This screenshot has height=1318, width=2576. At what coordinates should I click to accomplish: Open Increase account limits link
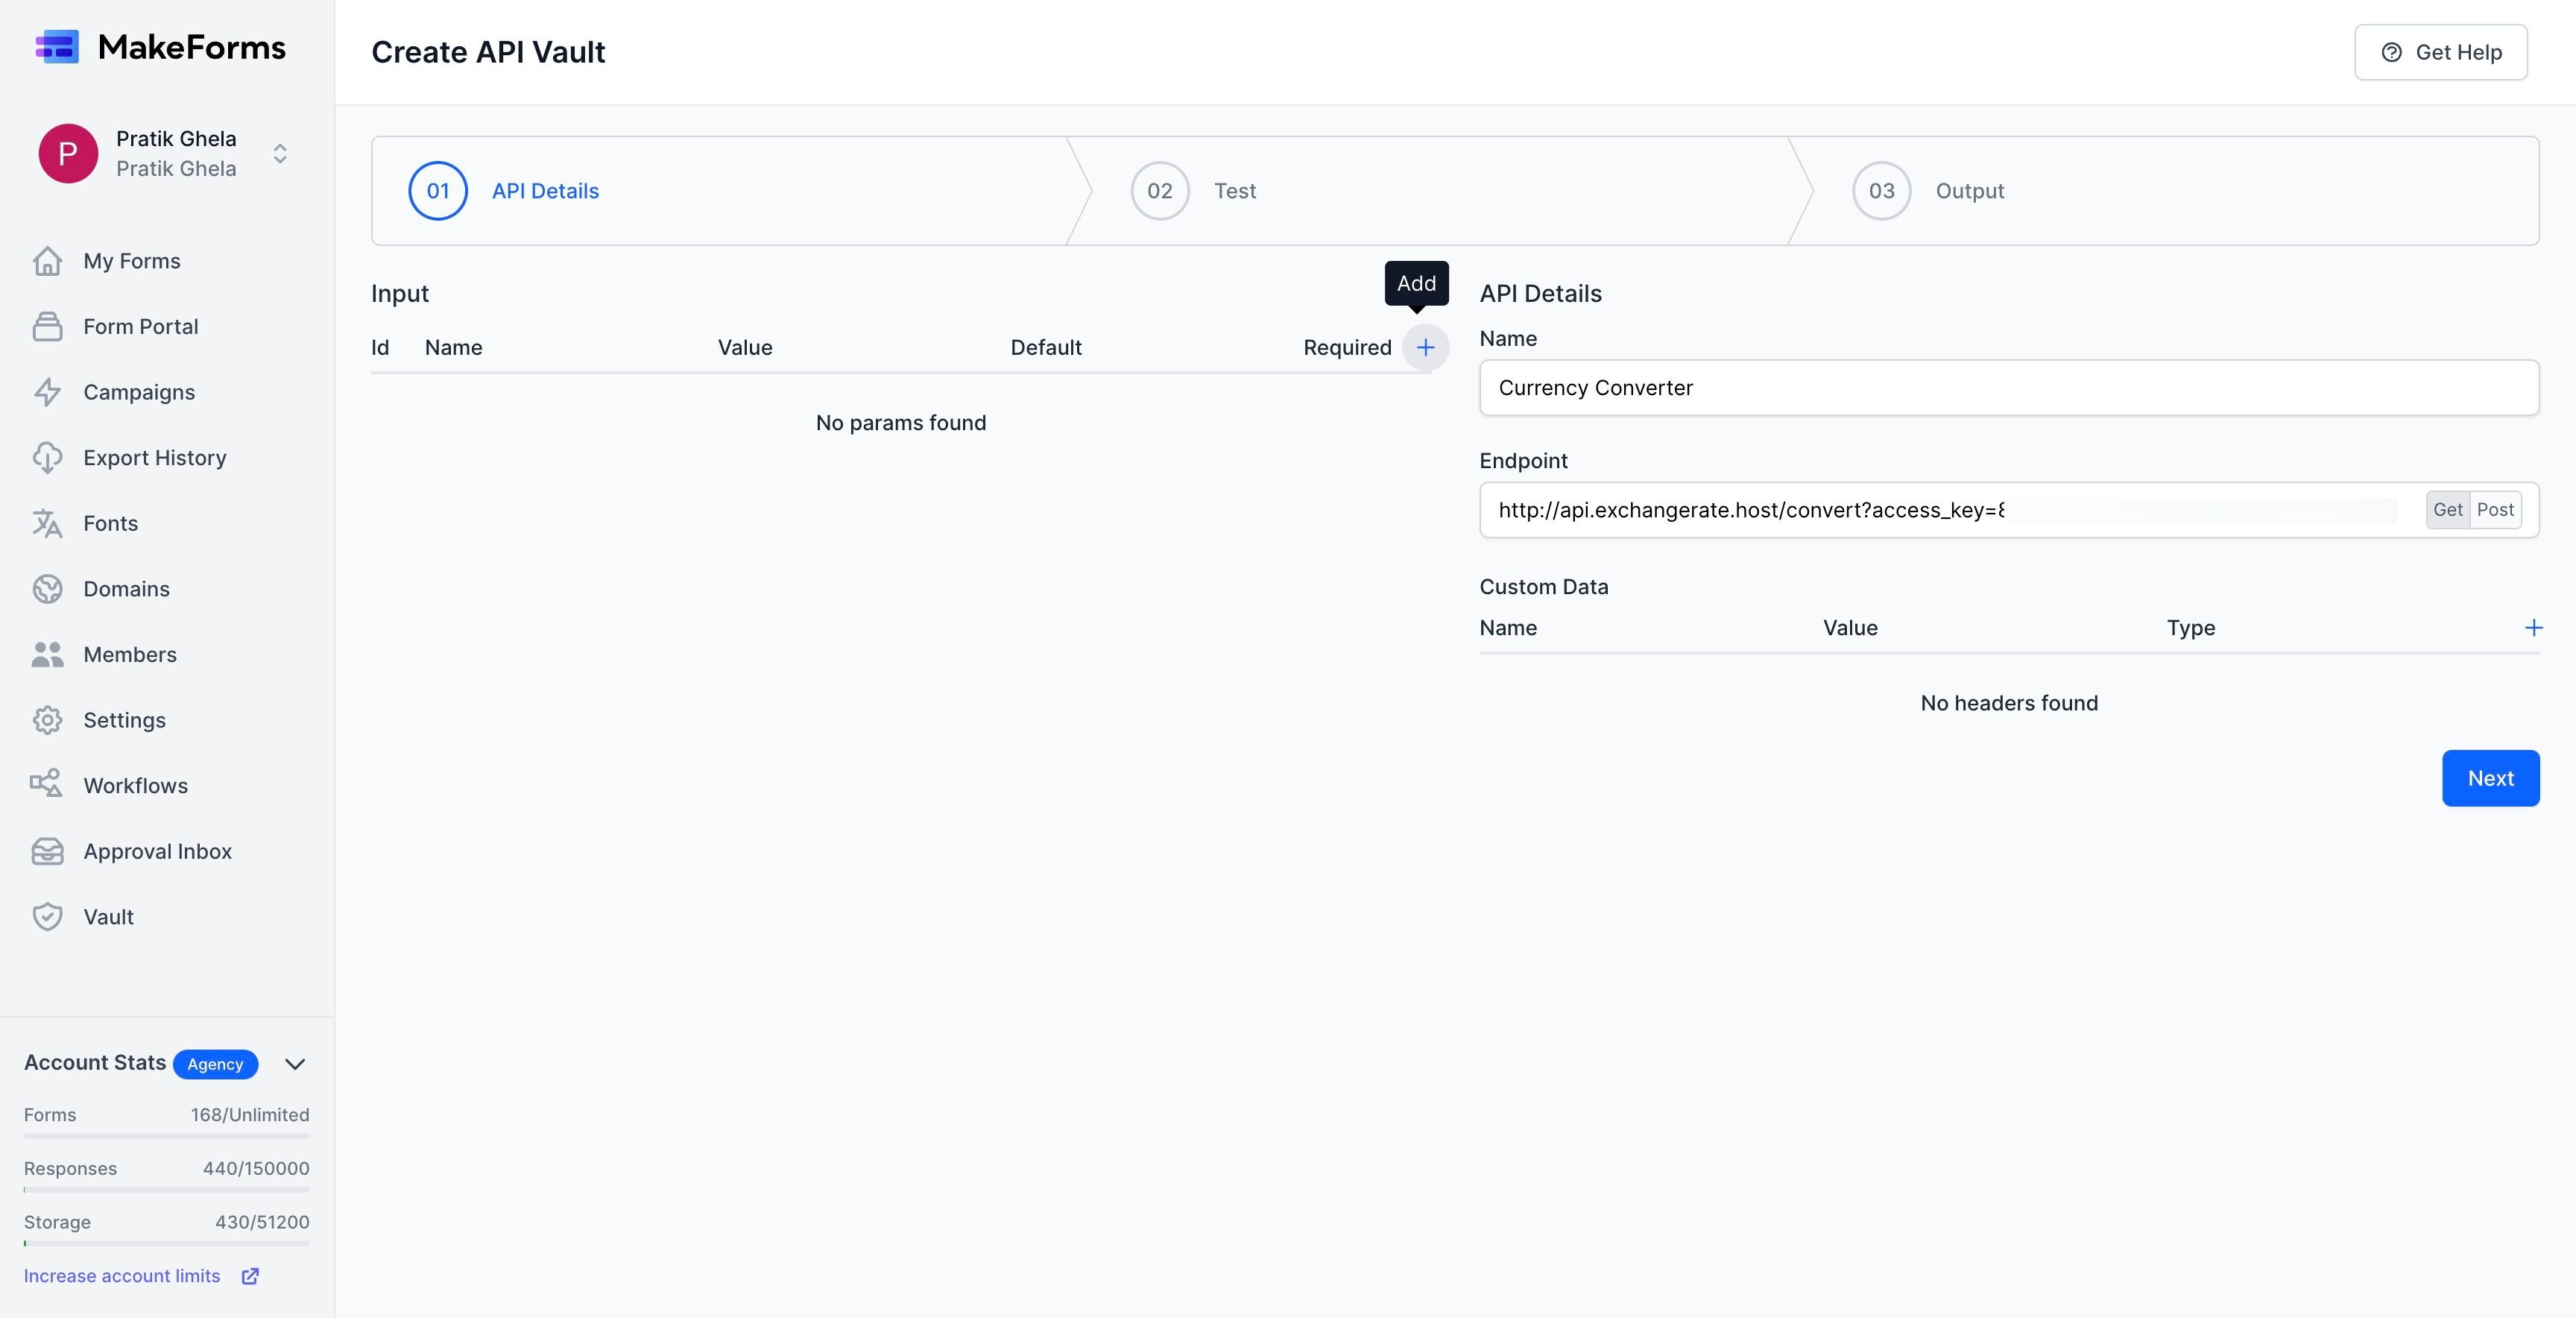click(121, 1275)
